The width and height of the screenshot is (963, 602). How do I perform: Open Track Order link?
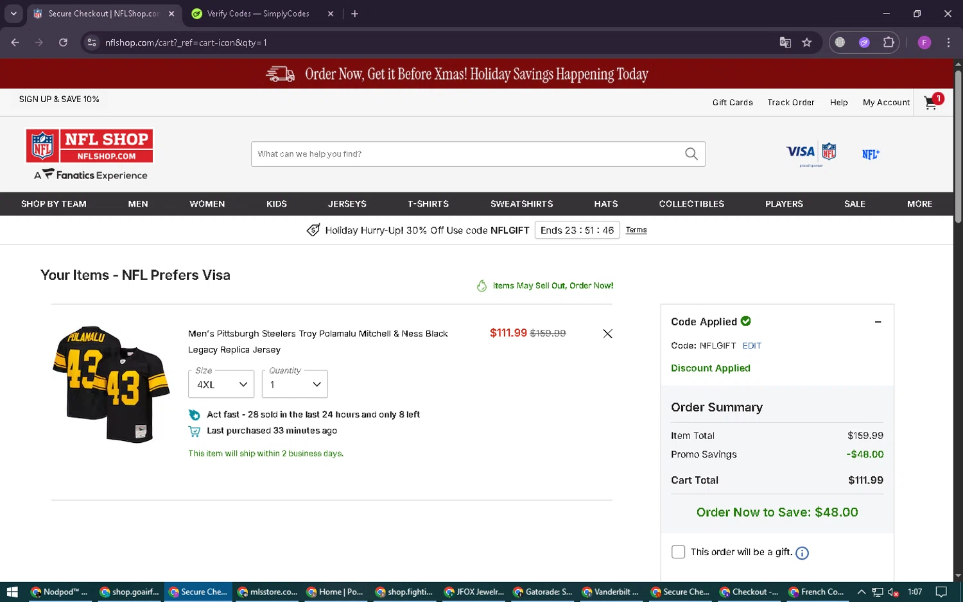[x=791, y=102]
